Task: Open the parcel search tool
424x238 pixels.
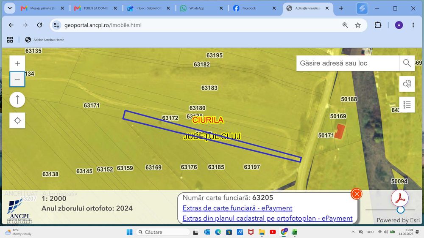Action: (x=407, y=84)
